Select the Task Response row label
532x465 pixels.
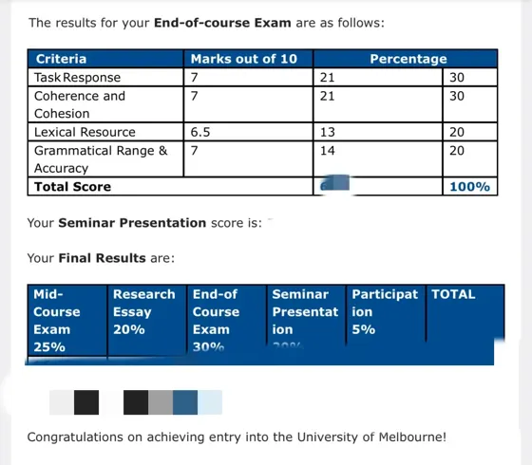105,77
